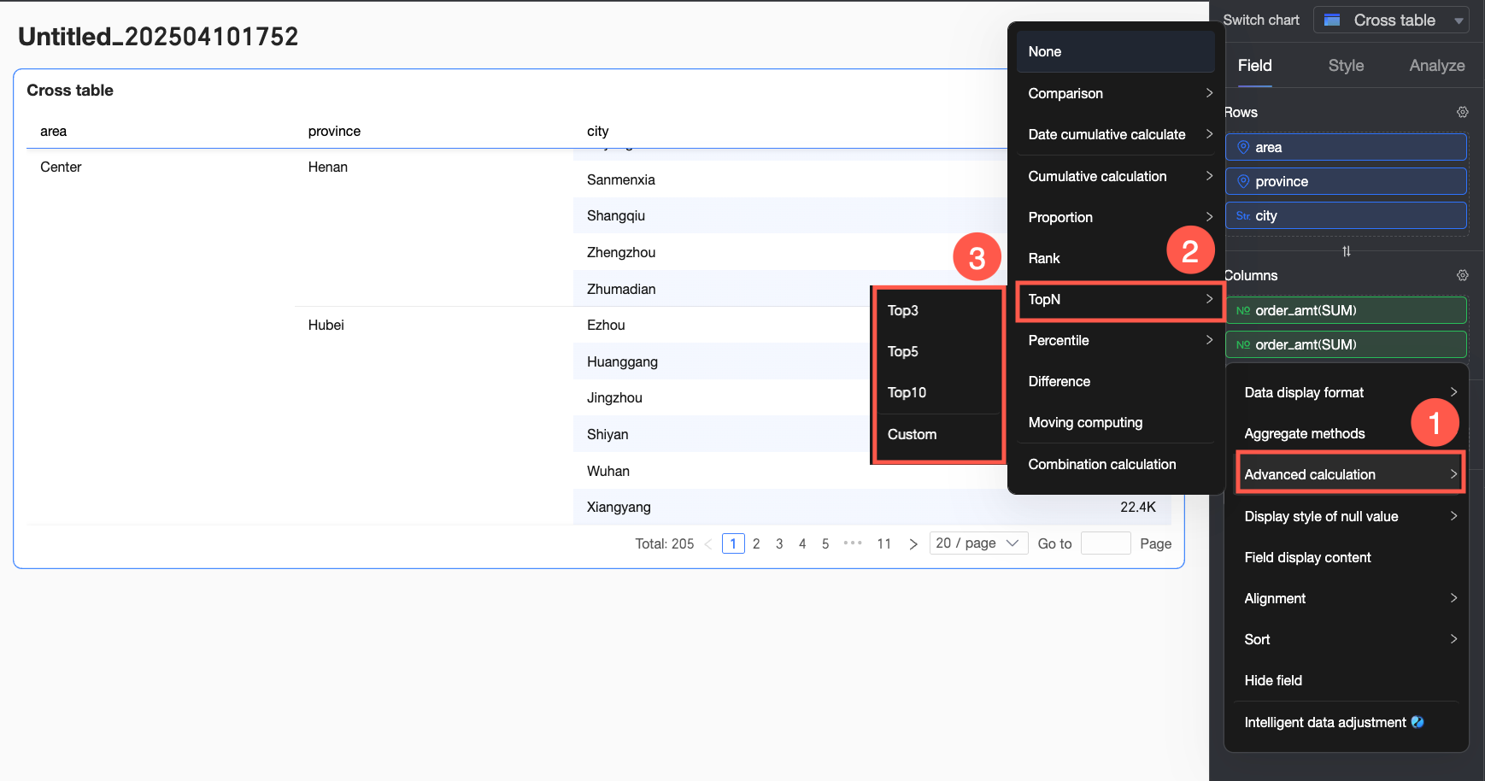This screenshot has height=781, width=1485.
Task: Select the area field in Rows
Action: 1347,147
